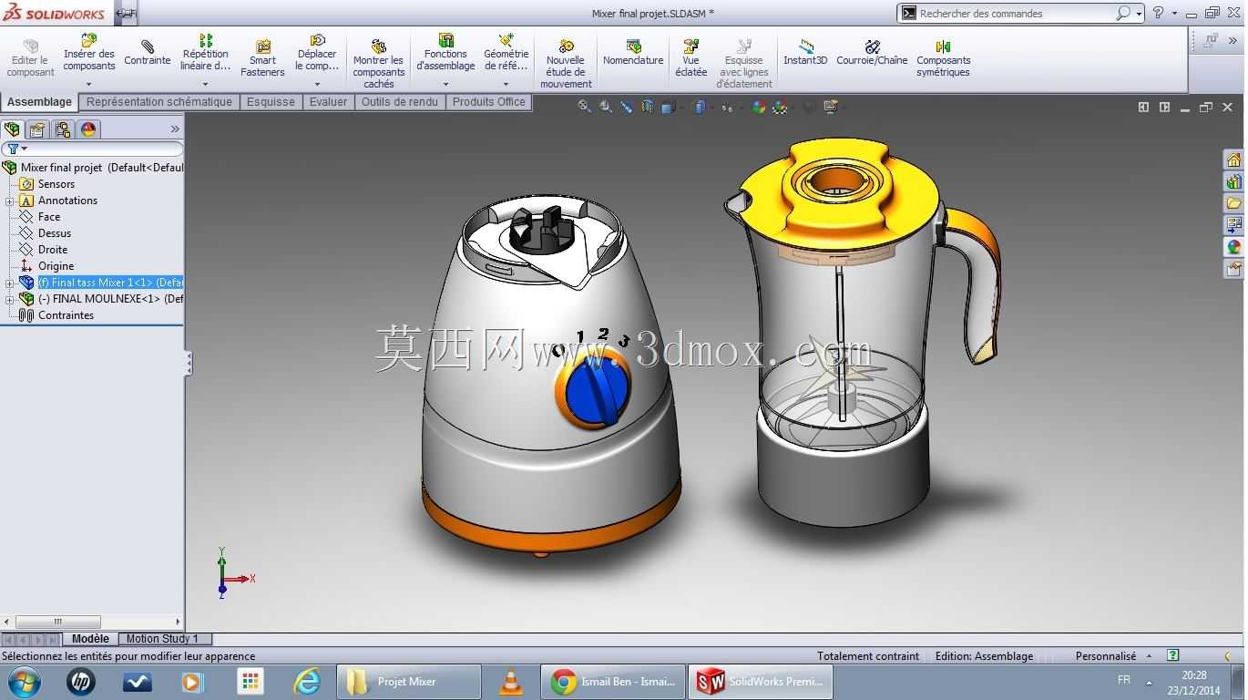Open the Courroie/Chaîne tool

click(x=872, y=53)
